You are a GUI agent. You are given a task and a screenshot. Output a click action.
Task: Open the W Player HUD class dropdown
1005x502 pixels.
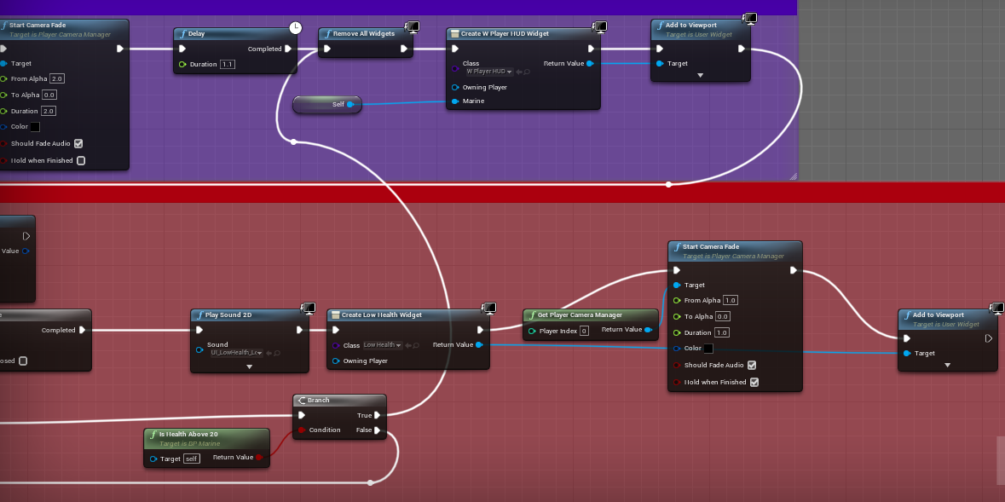pos(489,72)
